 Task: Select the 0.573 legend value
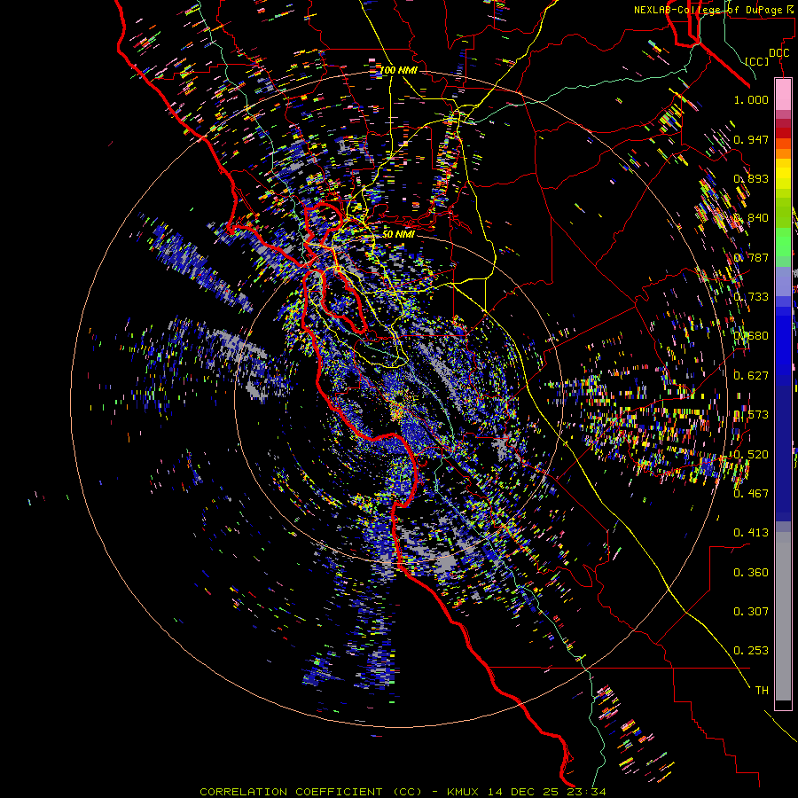point(751,415)
